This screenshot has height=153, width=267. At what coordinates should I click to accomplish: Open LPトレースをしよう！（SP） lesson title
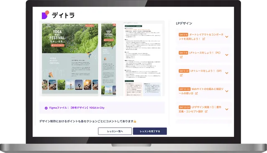206,71
